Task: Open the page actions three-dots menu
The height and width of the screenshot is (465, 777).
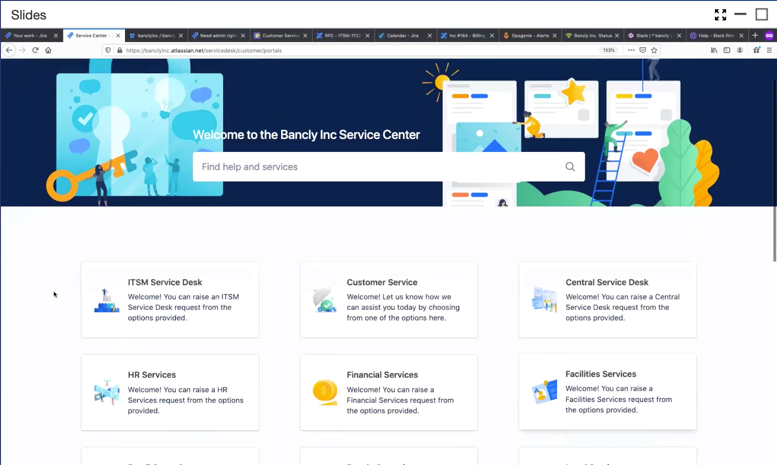Action: click(631, 50)
